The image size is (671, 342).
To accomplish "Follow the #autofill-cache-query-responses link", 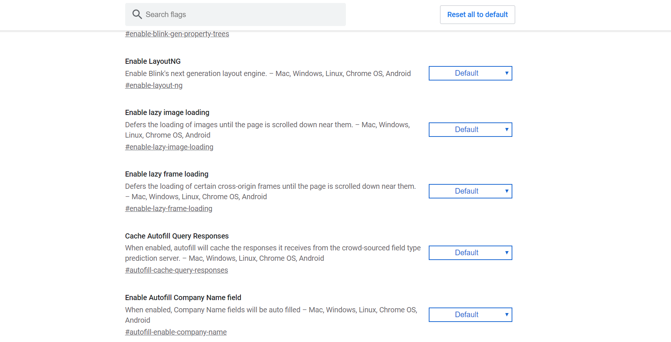I will pos(176,270).
